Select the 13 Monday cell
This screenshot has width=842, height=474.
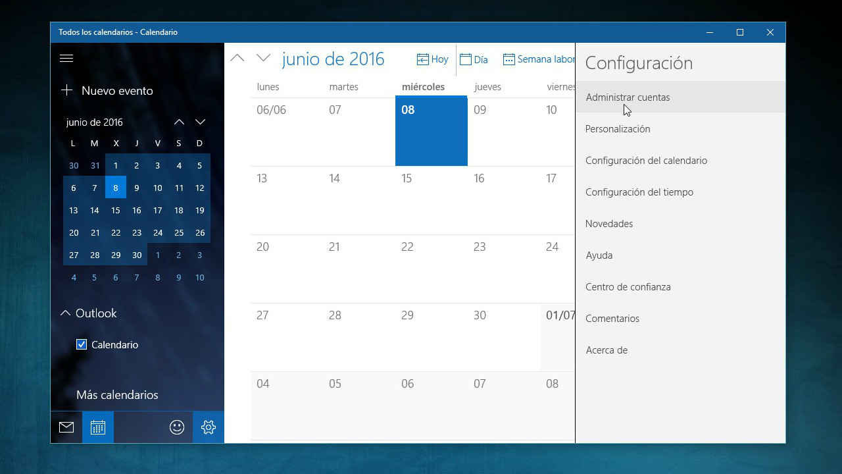287,200
